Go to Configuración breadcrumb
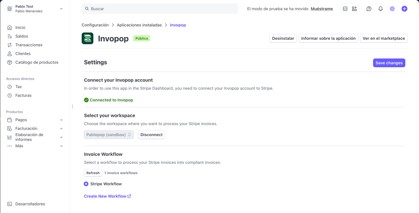419x213 pixels. [95, 25]
